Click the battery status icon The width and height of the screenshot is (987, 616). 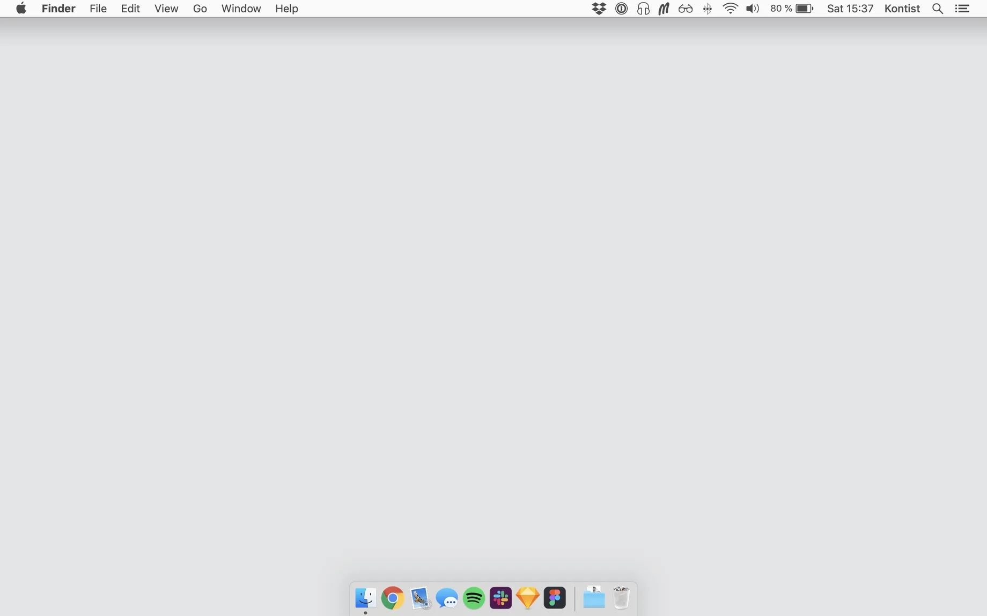(805, 9)
